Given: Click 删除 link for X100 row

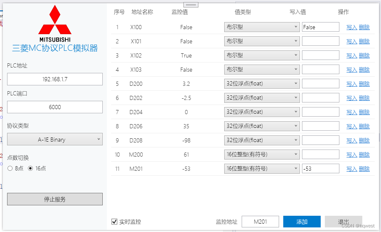Looking at the screenshot, I should [x=364, y=27].
